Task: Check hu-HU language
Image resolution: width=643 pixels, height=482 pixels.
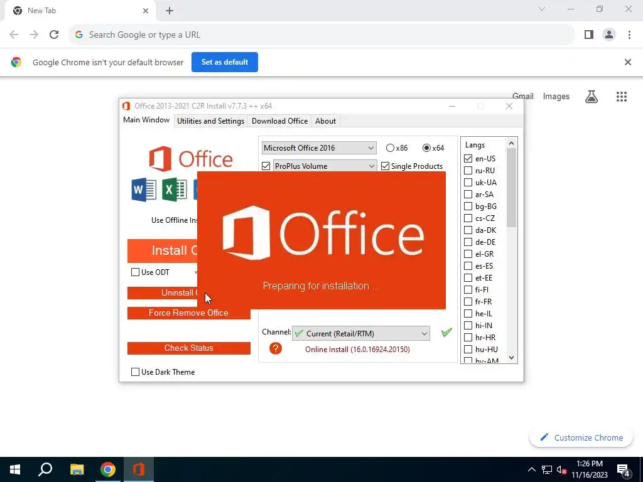Action: coord(468,350)
